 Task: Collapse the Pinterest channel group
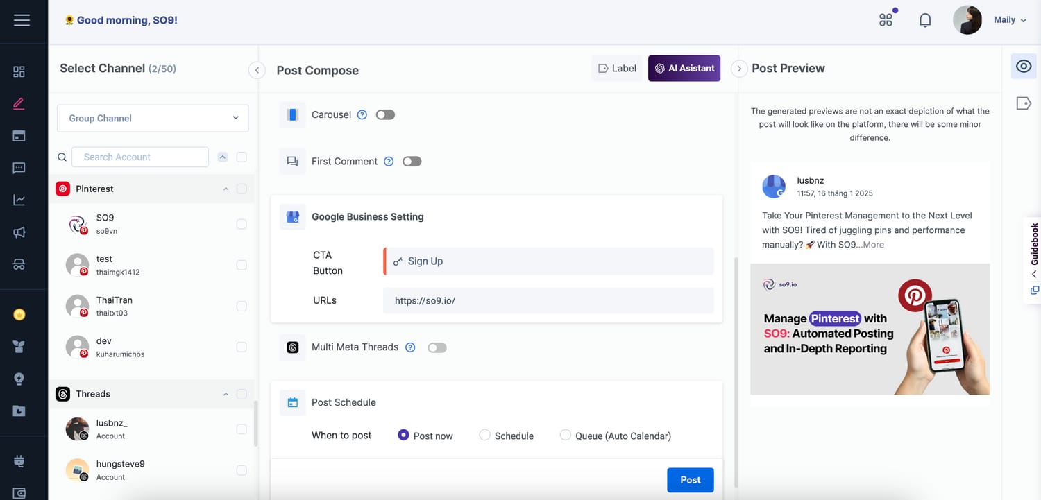point(226,189)
